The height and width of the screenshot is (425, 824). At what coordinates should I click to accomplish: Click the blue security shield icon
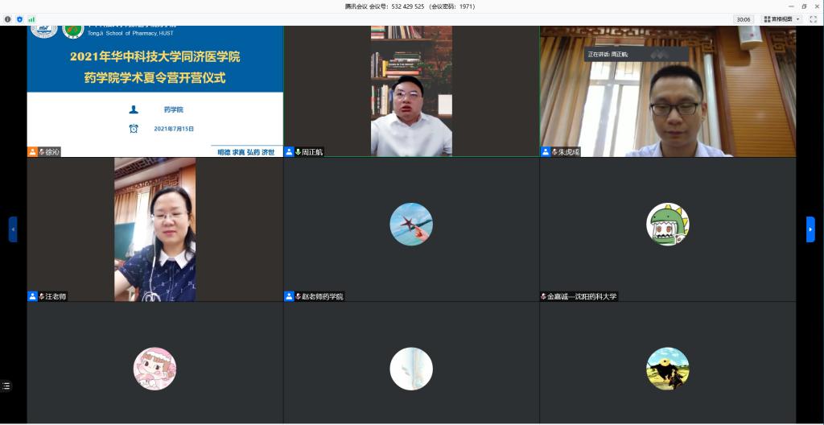pyautogui.click(x=19, y=19)
